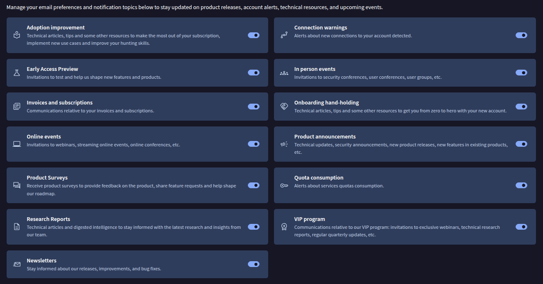Click the VIP program badge icon
The height and width of the screenshot is (284, 543).
click(x=284, y=227)
